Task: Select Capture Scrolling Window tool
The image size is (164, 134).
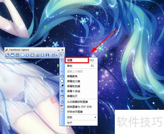Action: 37,55
